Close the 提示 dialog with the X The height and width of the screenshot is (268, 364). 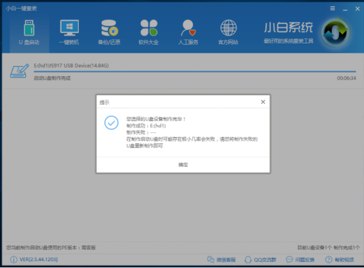coord(263,102)
